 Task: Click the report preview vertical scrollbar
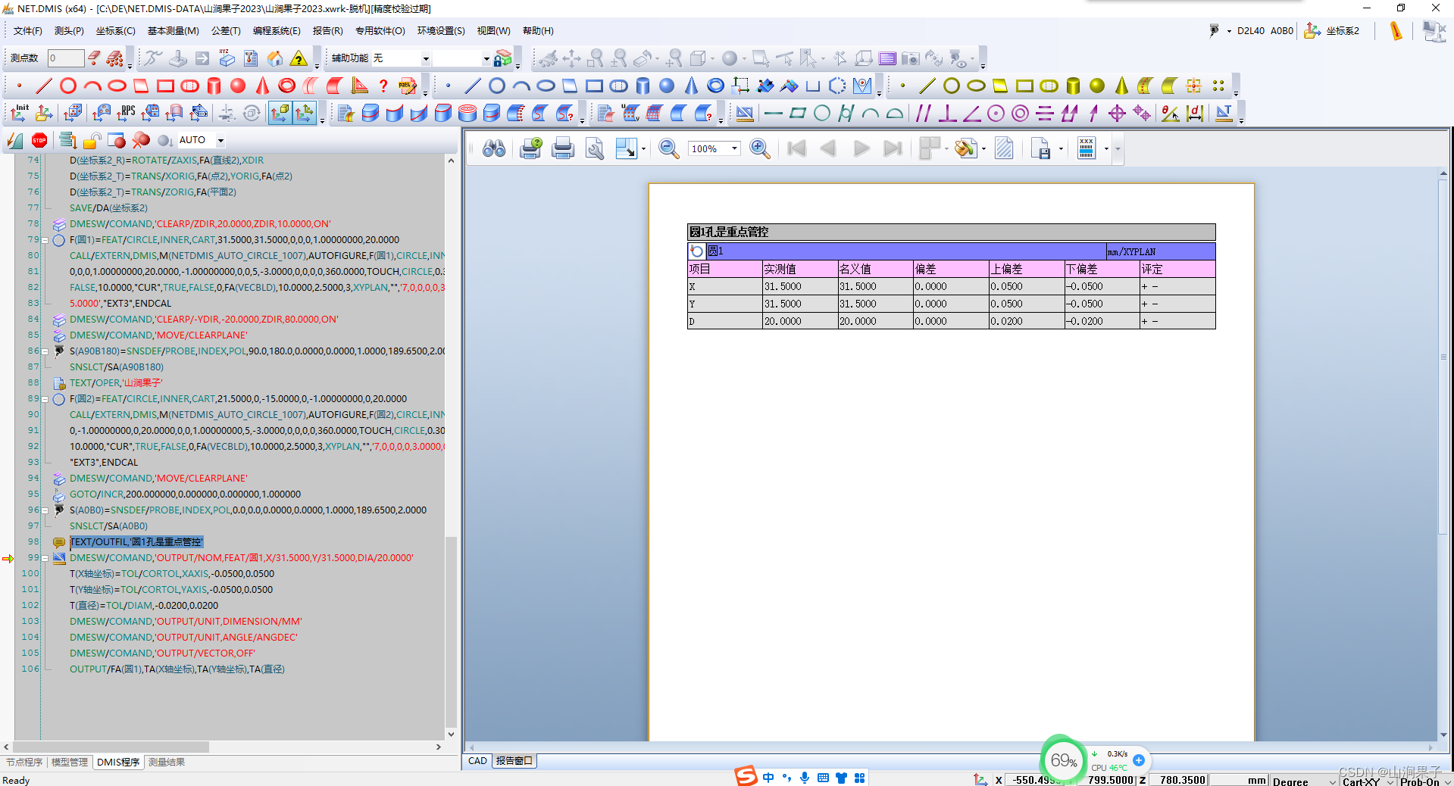pos(1443,454)
